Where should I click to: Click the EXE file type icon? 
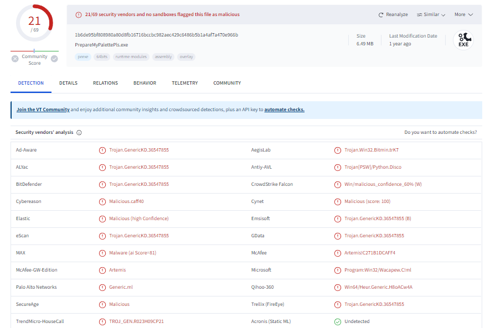(x=463, y=39)
